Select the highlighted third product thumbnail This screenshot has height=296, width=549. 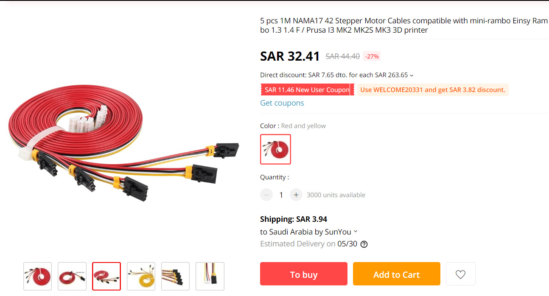pyautogui.click(x=106, y=276)
